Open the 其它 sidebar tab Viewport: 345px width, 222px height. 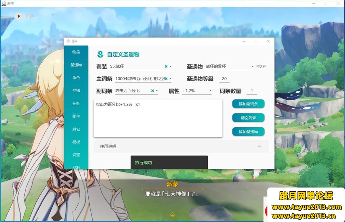click(x=76, y=129)
